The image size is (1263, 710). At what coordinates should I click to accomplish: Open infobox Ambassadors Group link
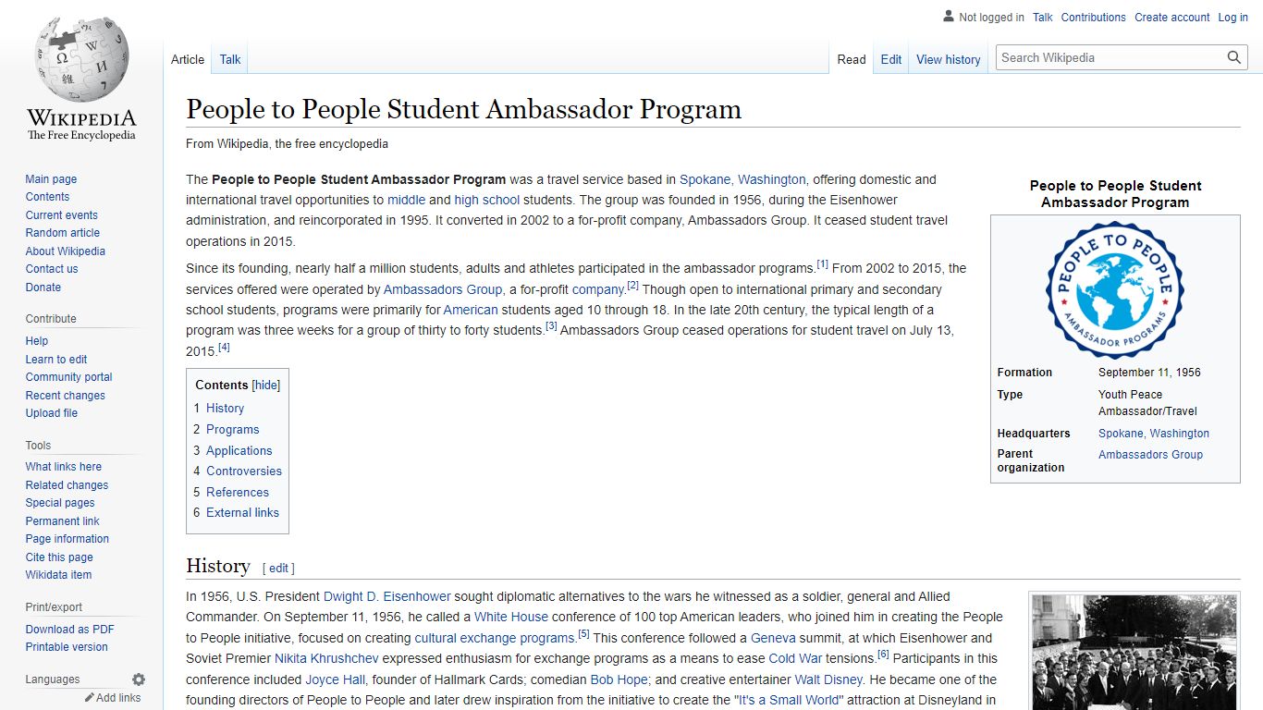pos(1150,455)
